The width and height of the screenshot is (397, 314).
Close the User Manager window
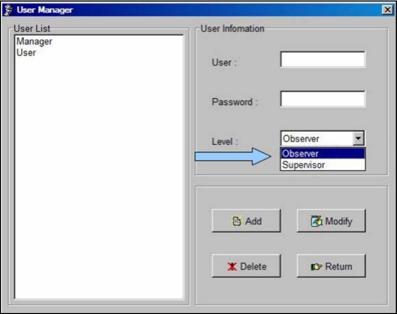(x=387, y=10)
